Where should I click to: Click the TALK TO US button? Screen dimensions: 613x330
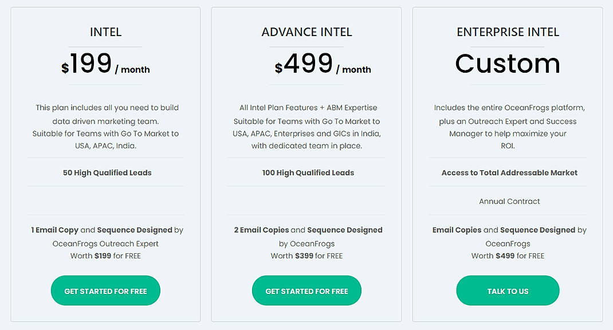pos(508,290)
